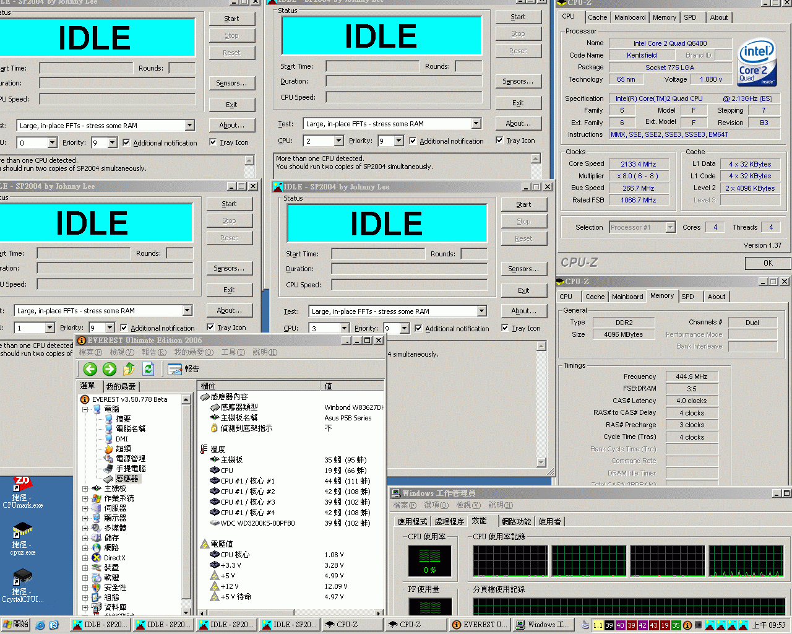Open Task Manager 網路功能 networking tab

pos(516,522)
